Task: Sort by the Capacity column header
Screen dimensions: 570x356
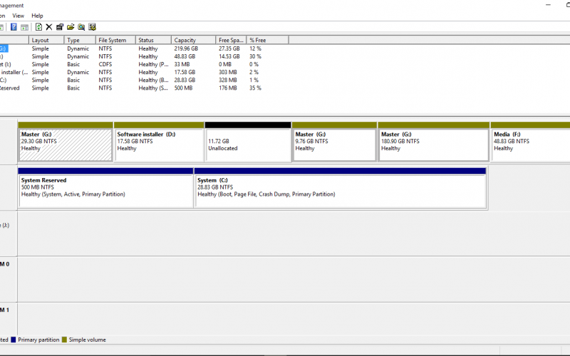Action: tap(193, 40)
